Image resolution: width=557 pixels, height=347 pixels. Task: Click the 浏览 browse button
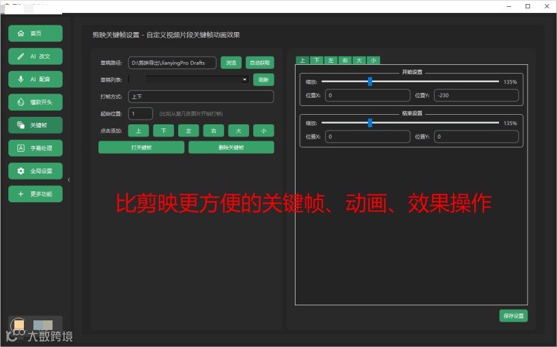(x=231, y=63)
